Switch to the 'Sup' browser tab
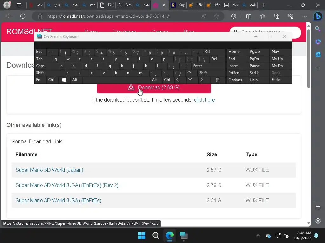Image resolution: width=325 pixels, height=243 pixels. coord(178,5)
